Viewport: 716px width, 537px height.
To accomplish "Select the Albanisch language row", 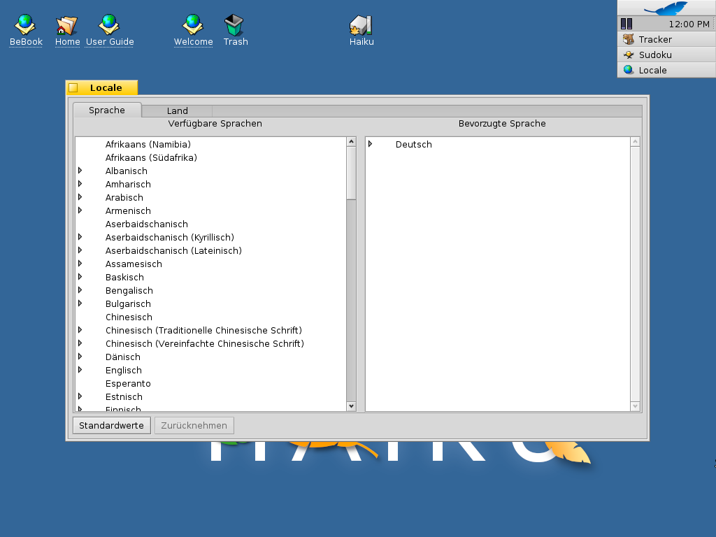I will point(211,171).
